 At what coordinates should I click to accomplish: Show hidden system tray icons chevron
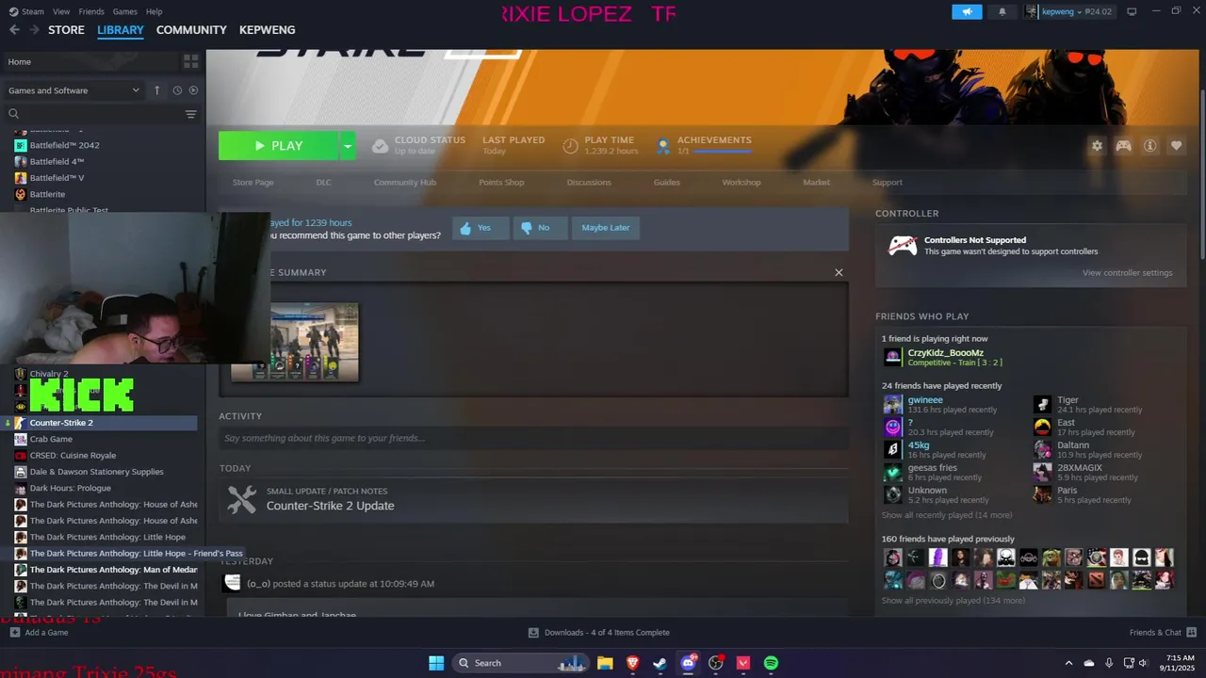coord(1067,663)
